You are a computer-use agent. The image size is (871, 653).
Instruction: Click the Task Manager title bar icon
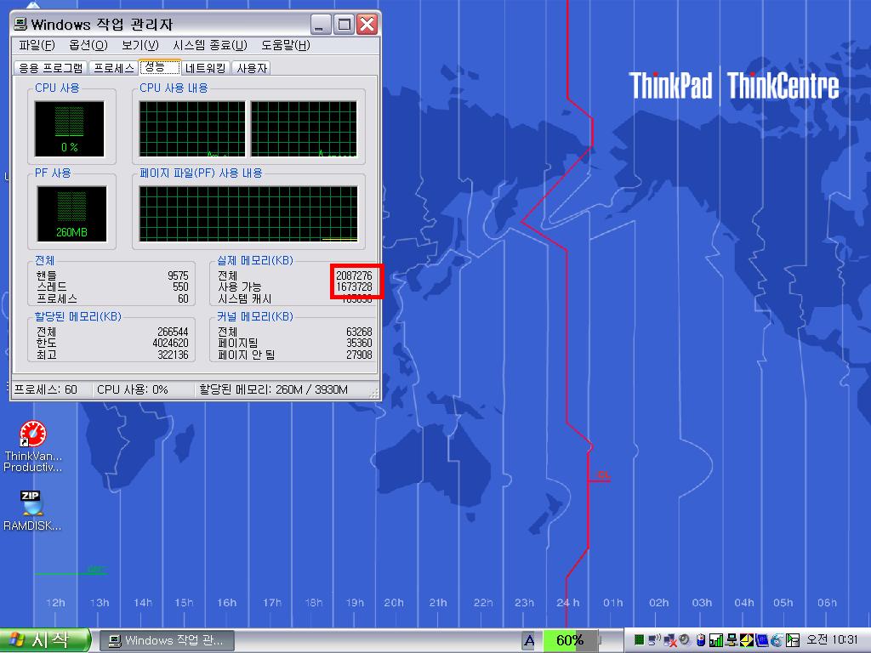pos(20,25)
